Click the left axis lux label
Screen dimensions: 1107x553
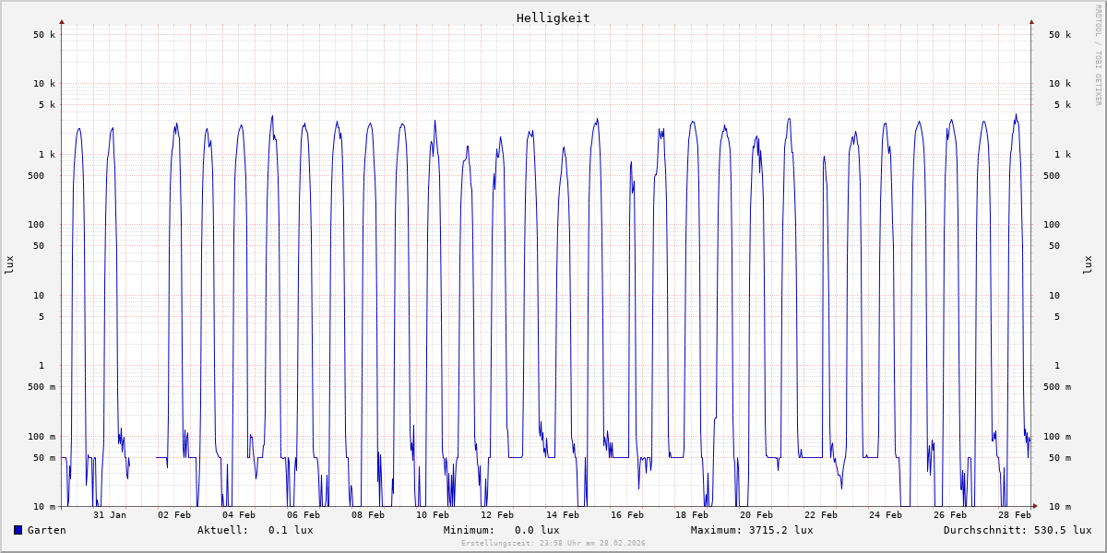9,265
